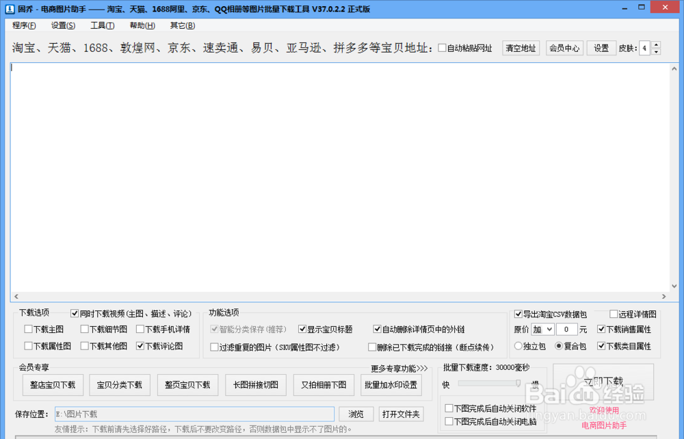Open the 工具(T) menu
Image resolution: width=684 pixels, height=439 pixels.
[103, 25]
